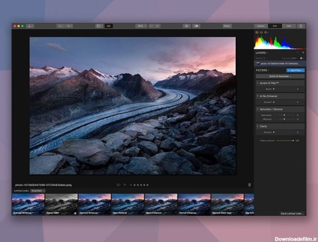Switch to the Library tab
The image size is (318, 242).
click(261, 26)
